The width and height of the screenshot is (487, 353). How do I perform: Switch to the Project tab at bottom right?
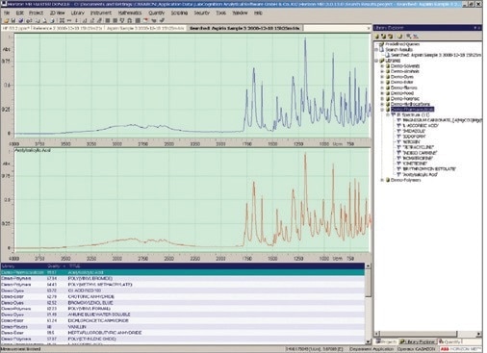coord(386,341)
